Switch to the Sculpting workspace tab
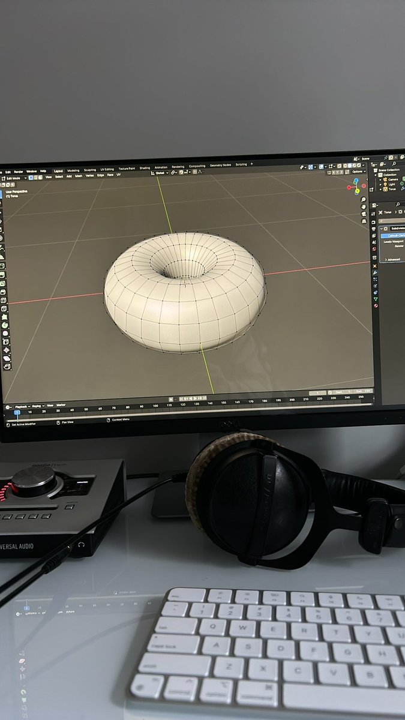Viewport: 405px width, 720px height. pos(90,170)
